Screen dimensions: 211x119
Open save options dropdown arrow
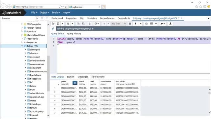pyautogui.click(x=62, y=23)
